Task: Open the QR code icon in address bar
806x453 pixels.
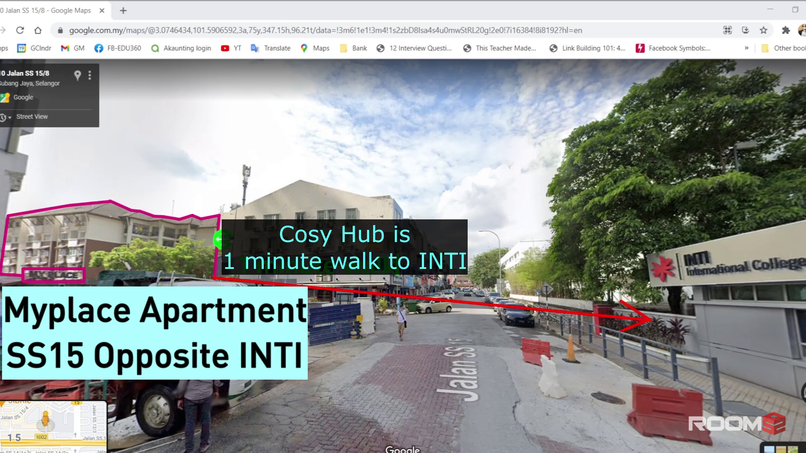Action: tap(727, 30)
